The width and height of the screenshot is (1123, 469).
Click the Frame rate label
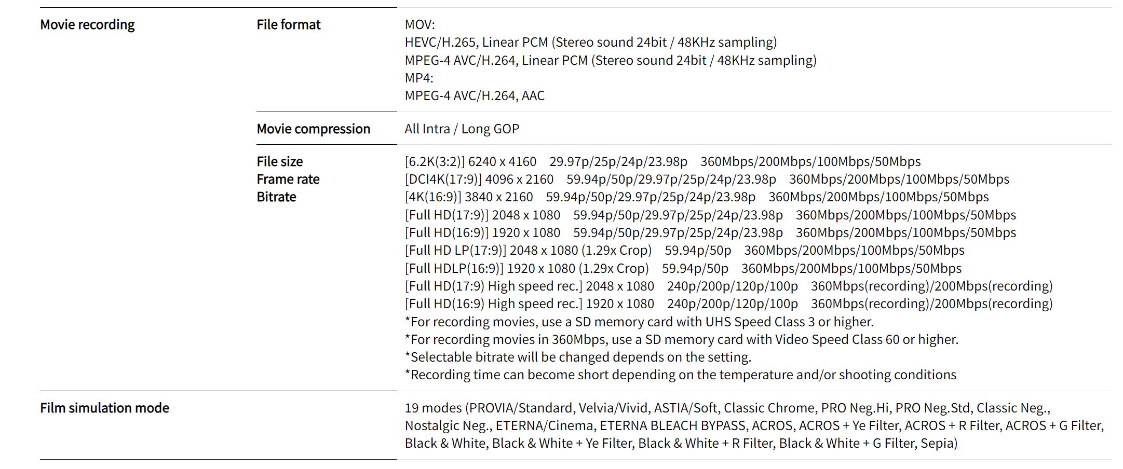tap(288, 179)
